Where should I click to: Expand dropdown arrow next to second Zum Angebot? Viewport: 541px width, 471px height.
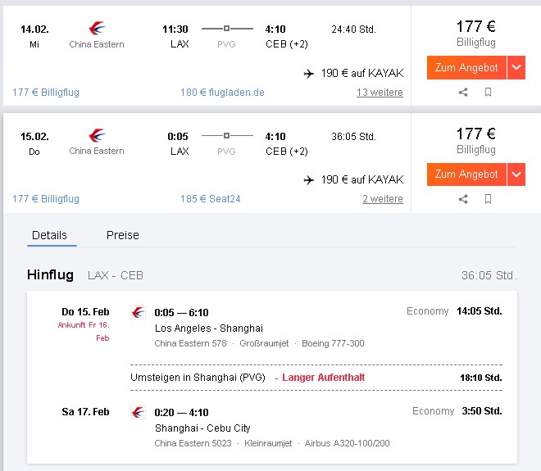tap(516, 174)
